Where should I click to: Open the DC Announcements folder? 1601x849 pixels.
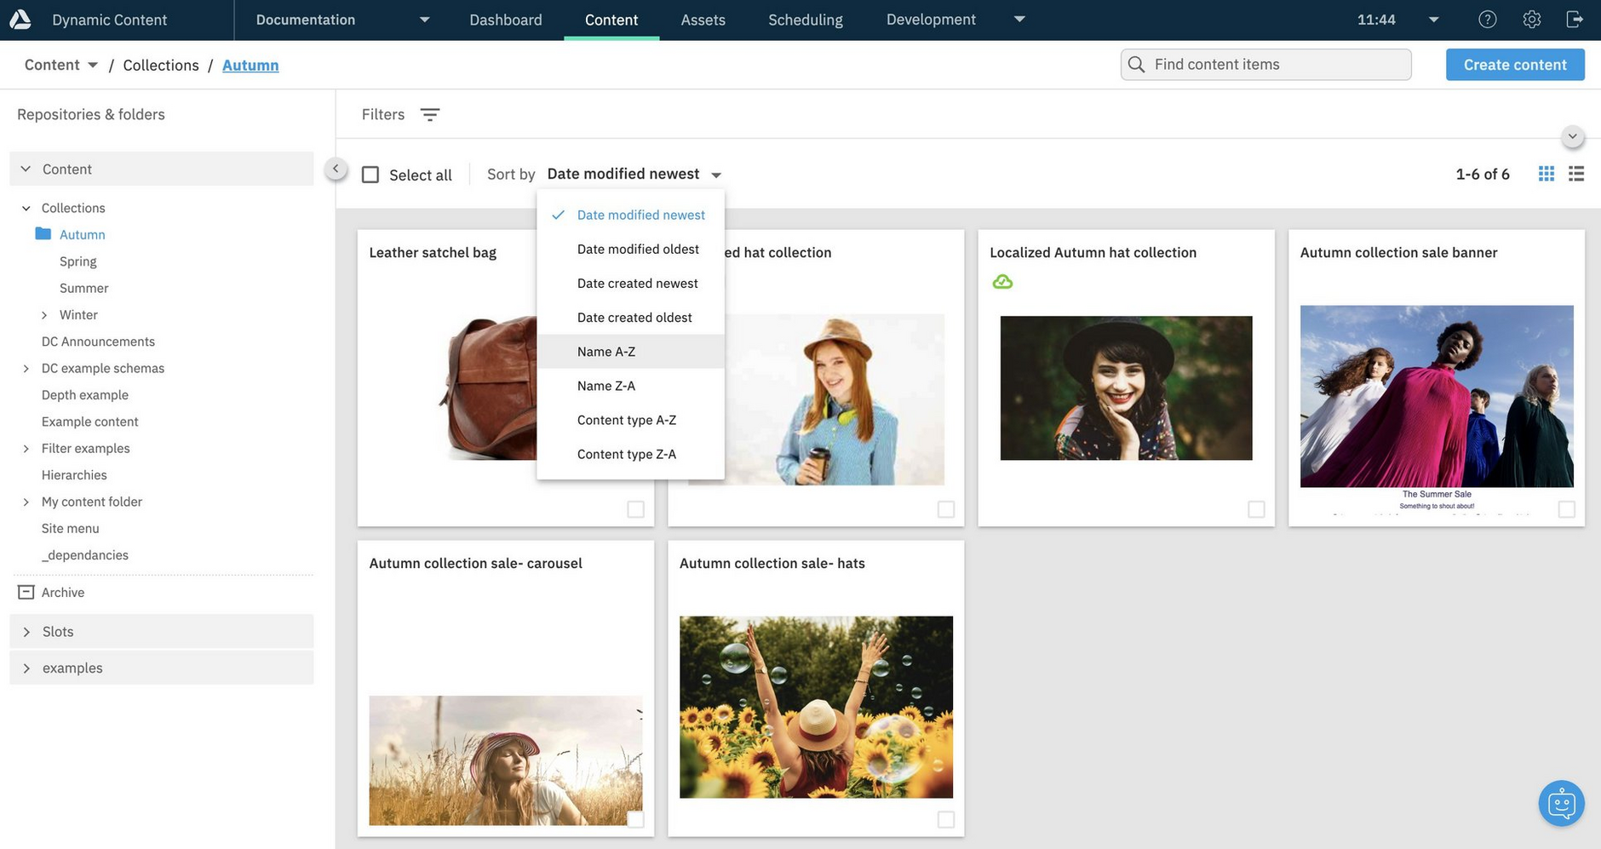(x=98, y=341)
